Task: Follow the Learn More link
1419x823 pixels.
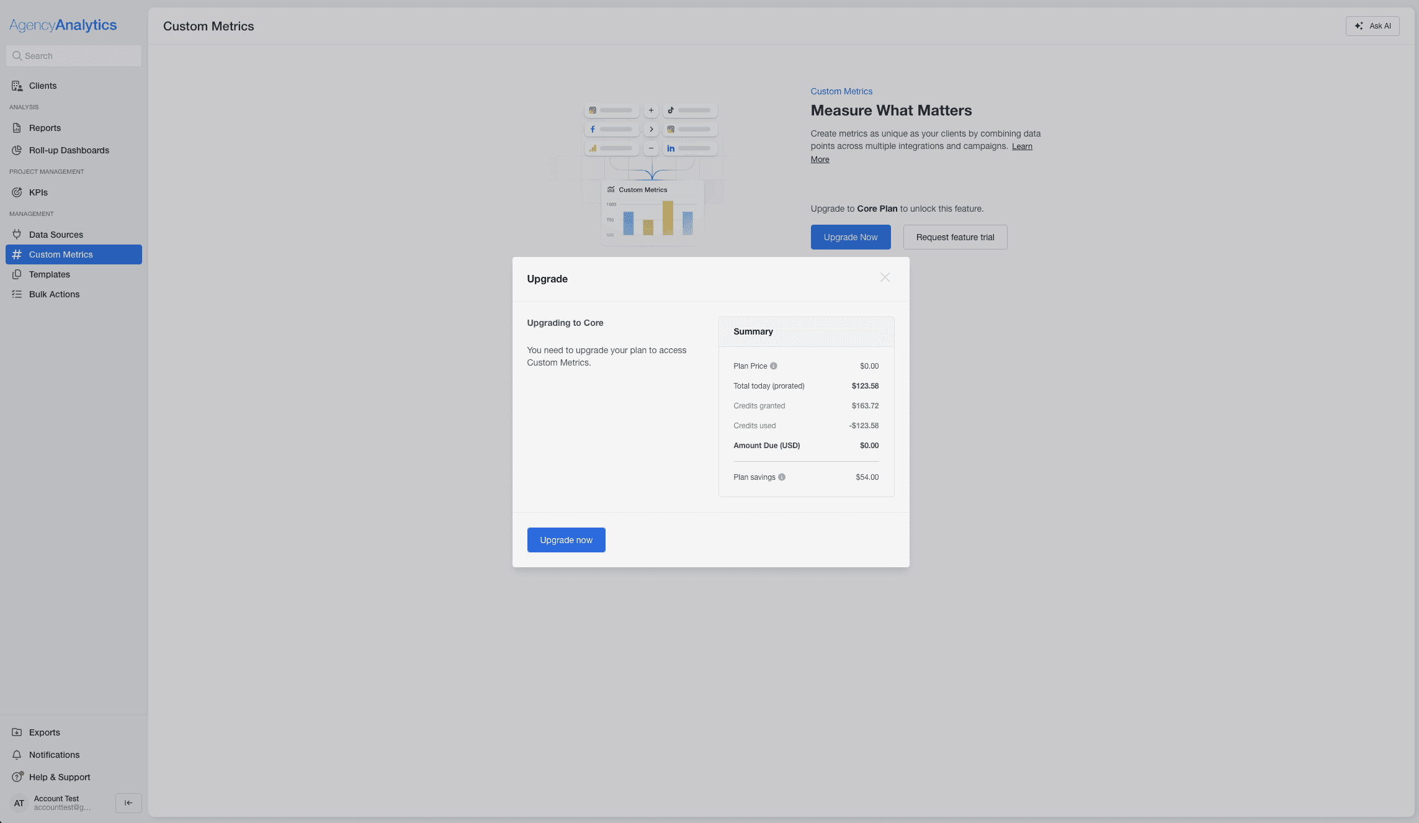Action: click(x=1022, y=146)
